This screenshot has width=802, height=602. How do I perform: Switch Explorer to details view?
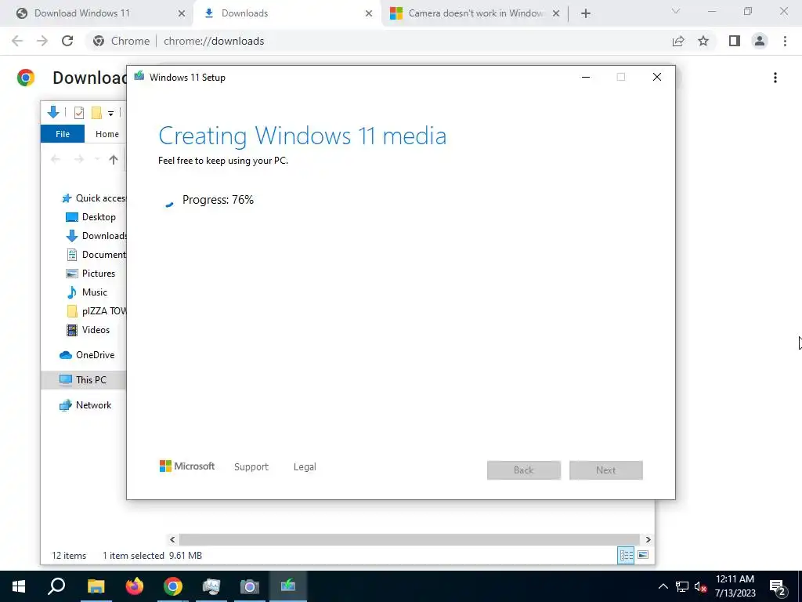point(626,556)
